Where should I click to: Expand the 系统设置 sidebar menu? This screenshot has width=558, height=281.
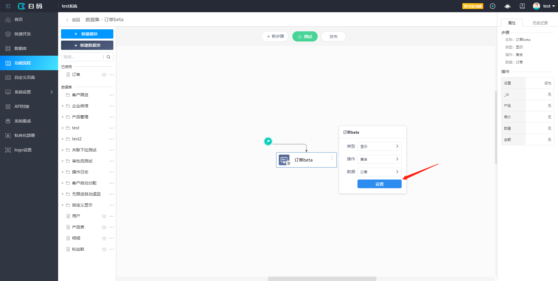tap(29, 92)
